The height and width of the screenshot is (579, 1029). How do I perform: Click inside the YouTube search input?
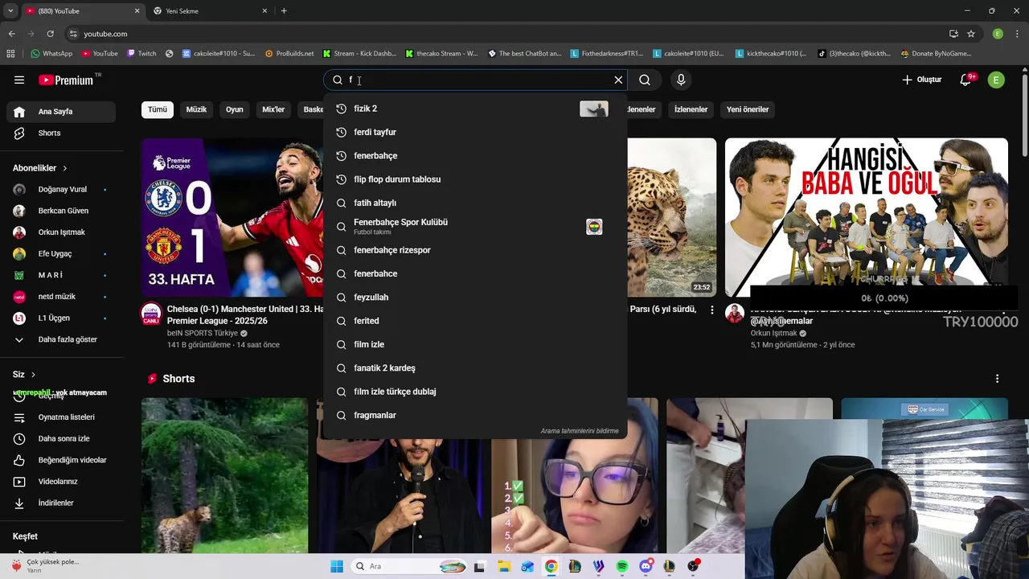pos(478,80)
